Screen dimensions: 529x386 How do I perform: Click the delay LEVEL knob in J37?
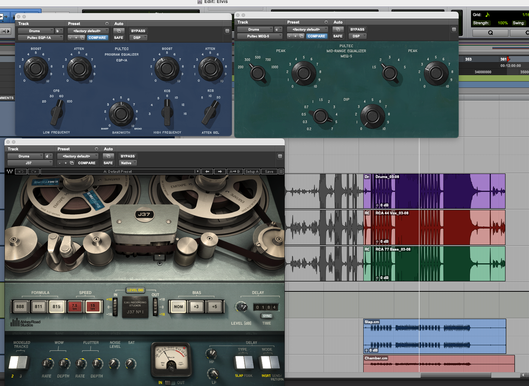coord(242,307)
